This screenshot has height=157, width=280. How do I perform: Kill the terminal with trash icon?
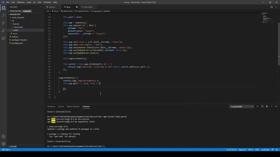pyautogui.click(x=267, y=106)
